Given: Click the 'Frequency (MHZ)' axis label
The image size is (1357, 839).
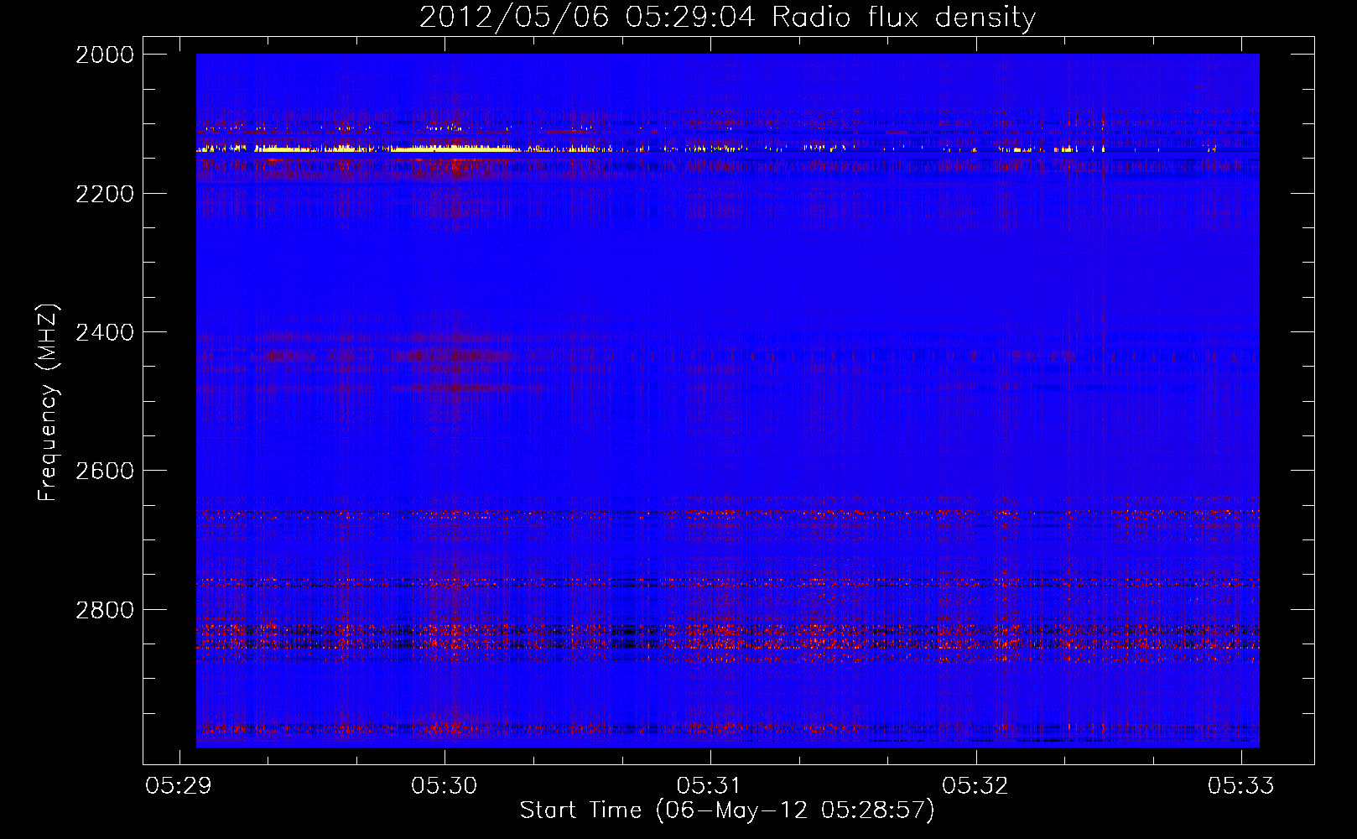Looking at the screenshot, I should click(49, 403).
